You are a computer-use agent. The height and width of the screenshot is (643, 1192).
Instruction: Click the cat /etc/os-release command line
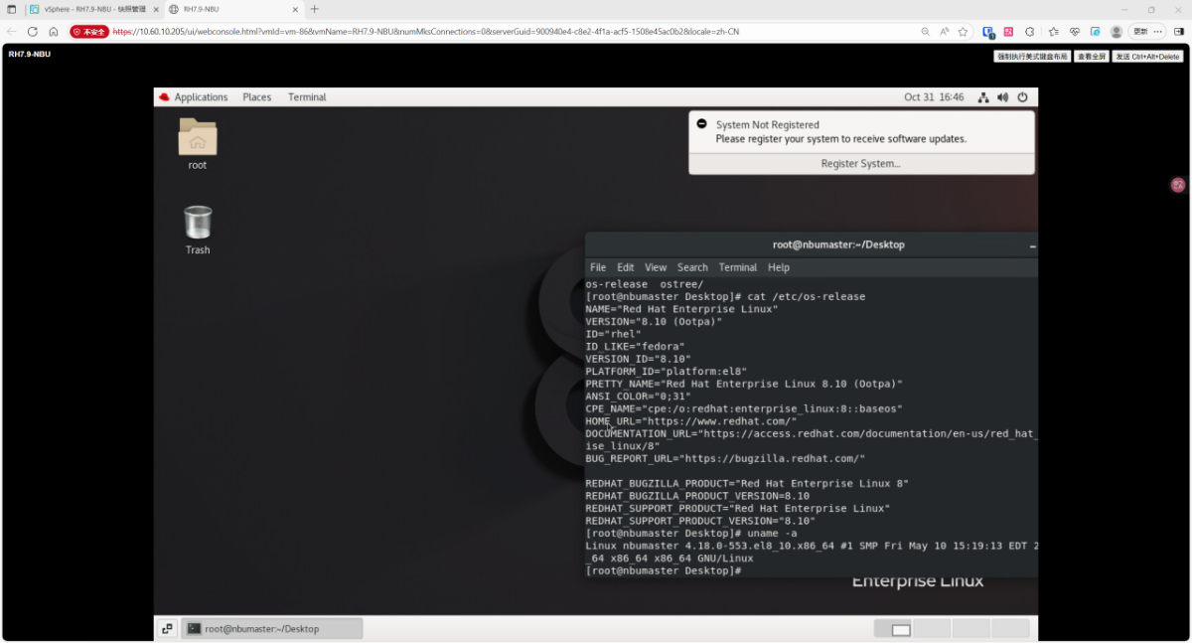click(x=726, y=297)
